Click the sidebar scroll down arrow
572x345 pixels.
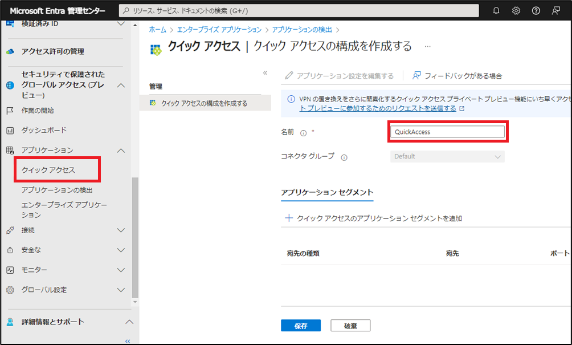pos(135,302)
